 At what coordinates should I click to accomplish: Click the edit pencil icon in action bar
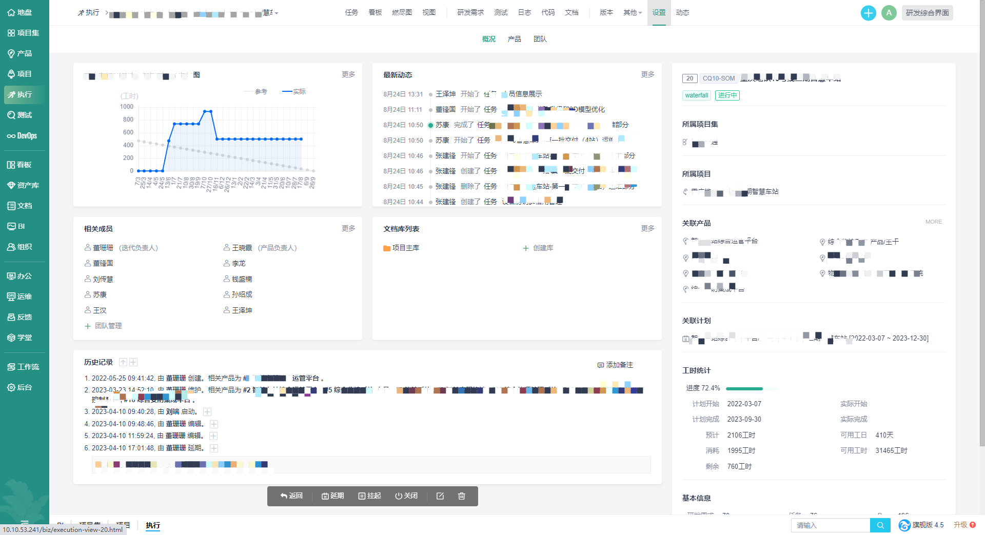pyautogui.click(x=440, y=496)
